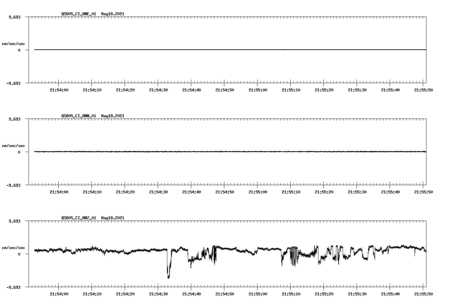
Task: Click the zero axis label of HNE plot
Action: 19,50
